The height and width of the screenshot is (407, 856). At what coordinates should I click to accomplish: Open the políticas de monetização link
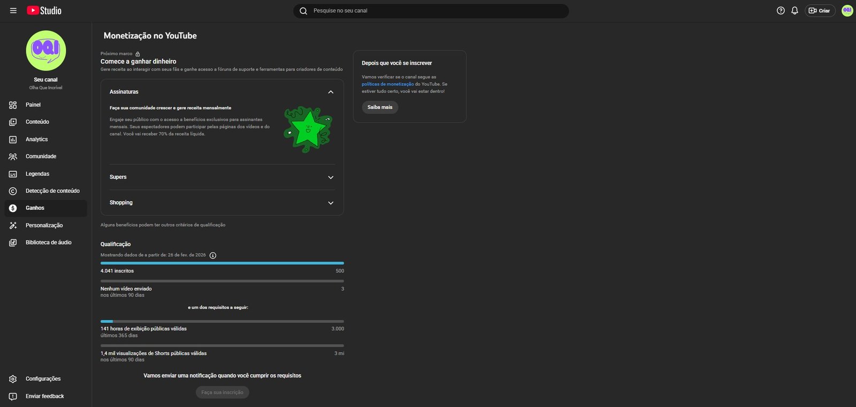[387, 84]
